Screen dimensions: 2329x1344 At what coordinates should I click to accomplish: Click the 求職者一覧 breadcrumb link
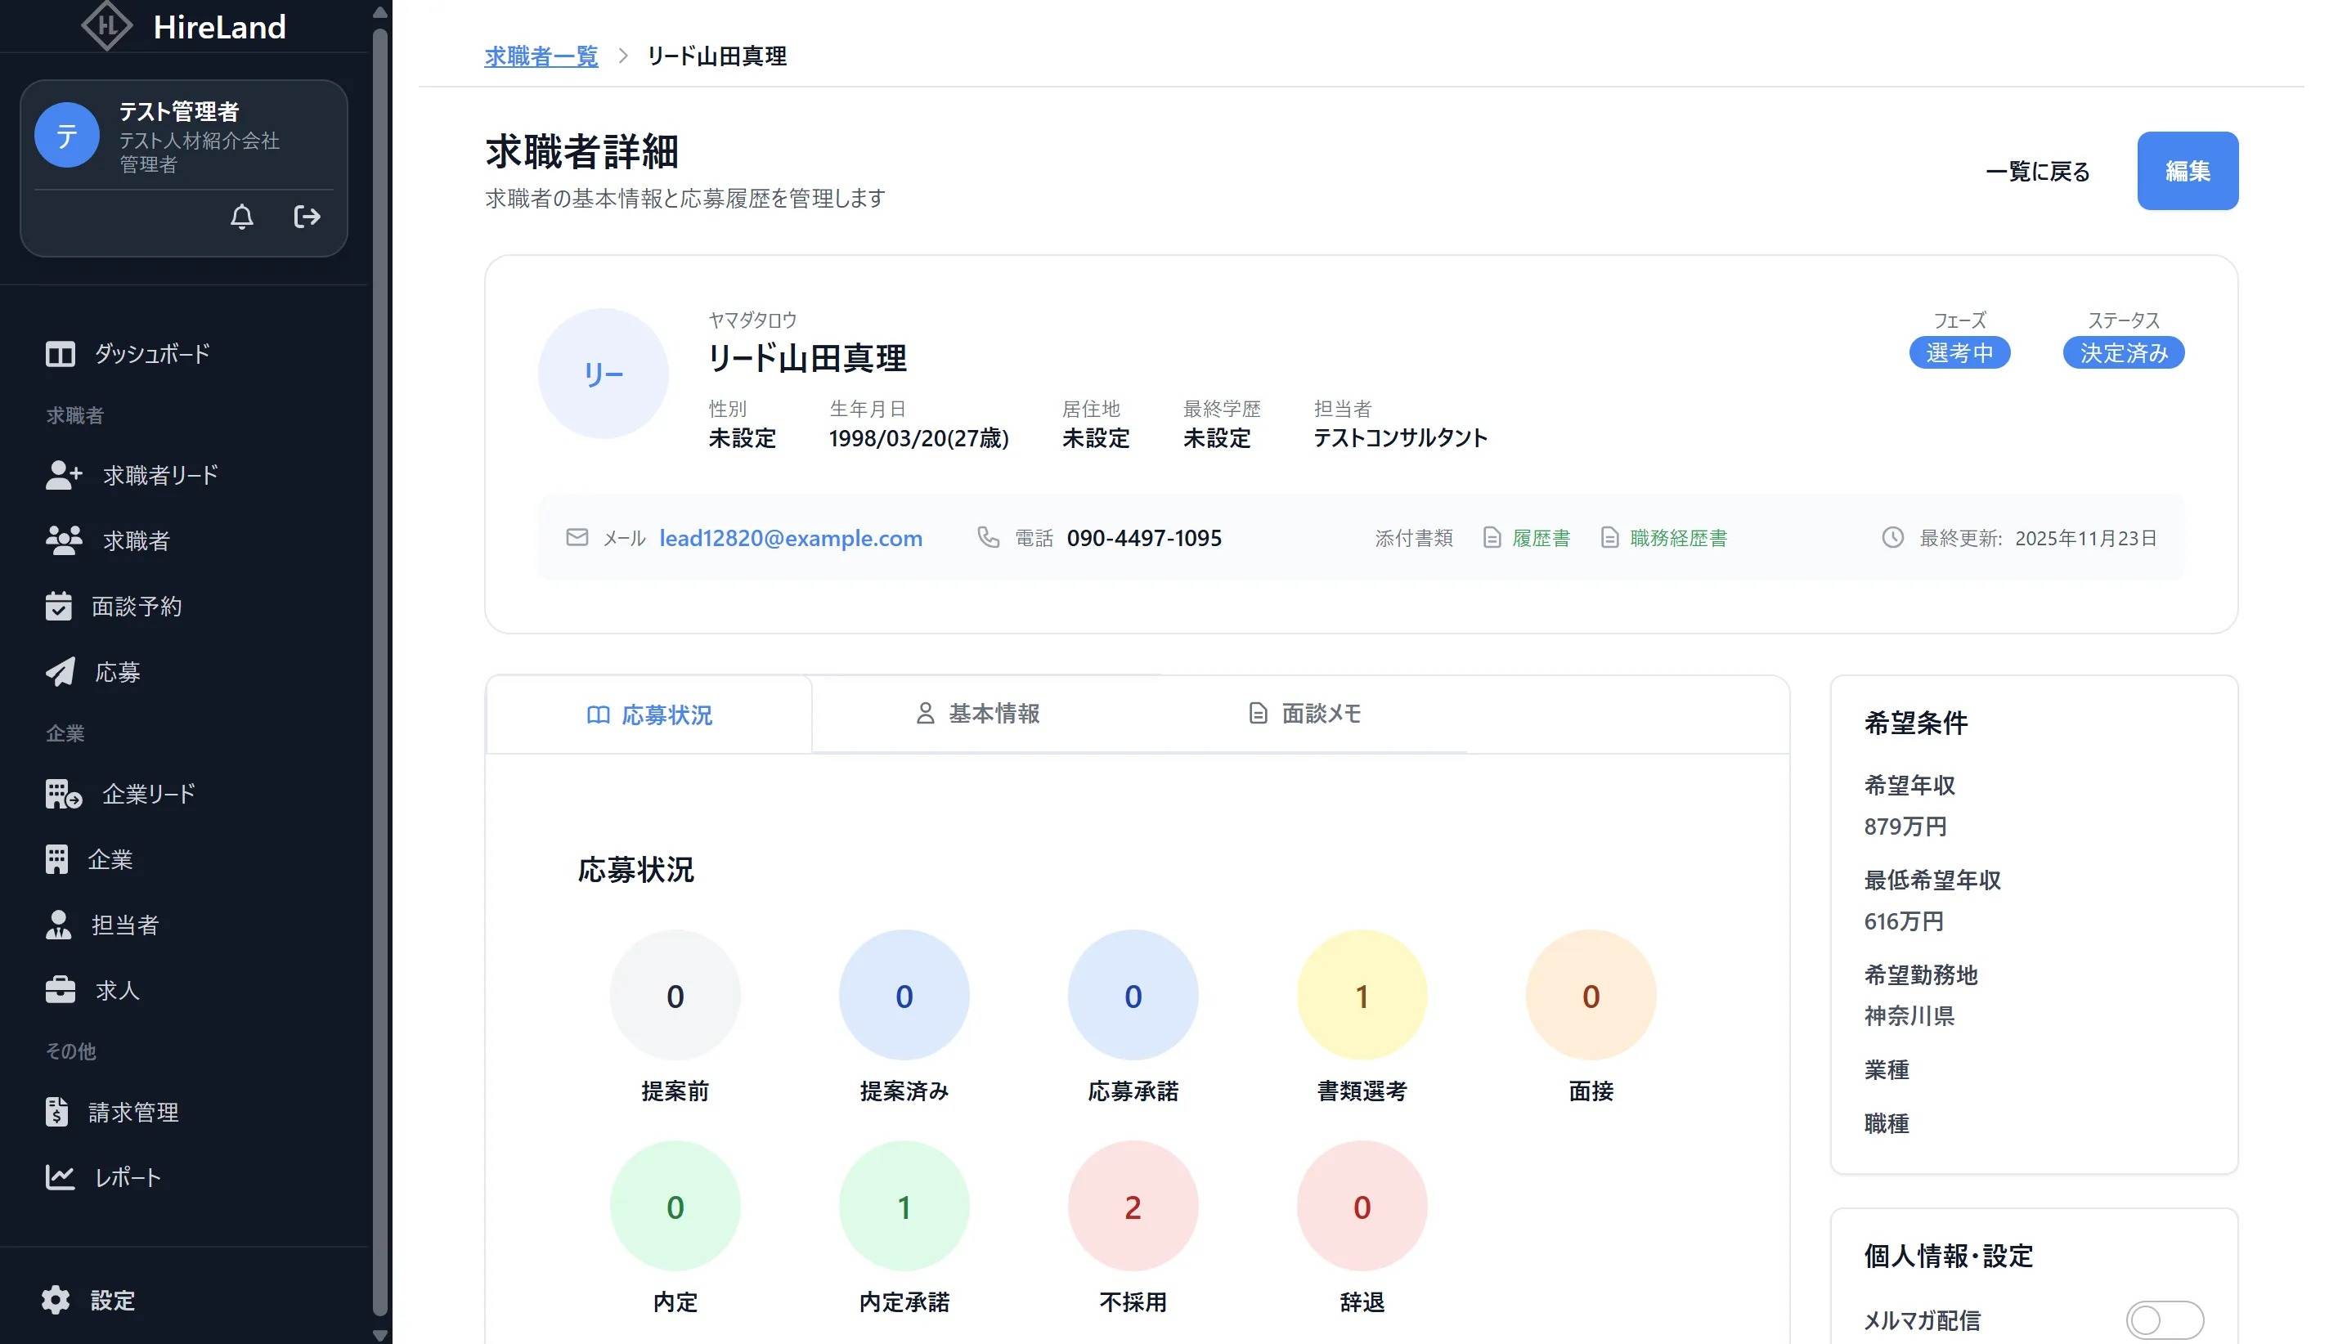541,56
